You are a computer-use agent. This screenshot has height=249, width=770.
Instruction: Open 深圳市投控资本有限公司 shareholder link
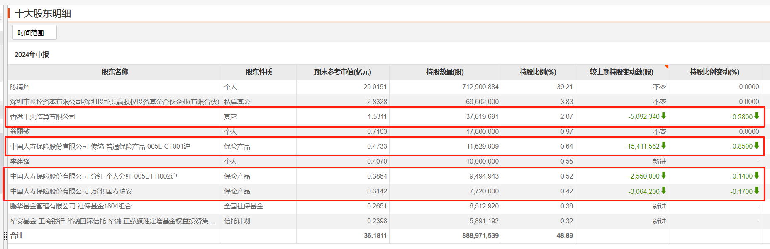click(115, 102)
